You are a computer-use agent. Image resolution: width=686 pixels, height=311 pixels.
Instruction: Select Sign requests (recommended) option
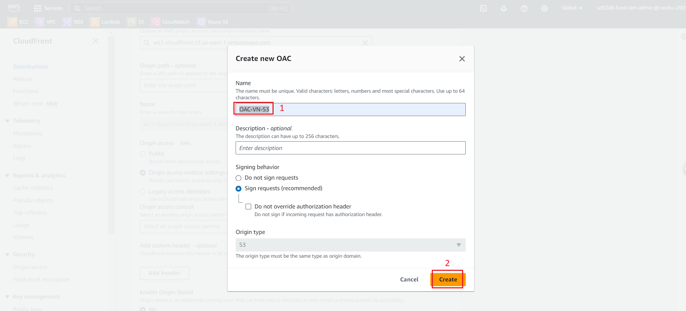pyautogui.click(x=239, y=189)
